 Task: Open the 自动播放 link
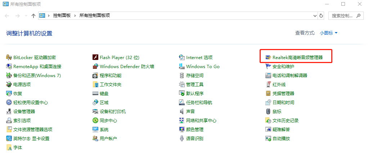[281, 138]
